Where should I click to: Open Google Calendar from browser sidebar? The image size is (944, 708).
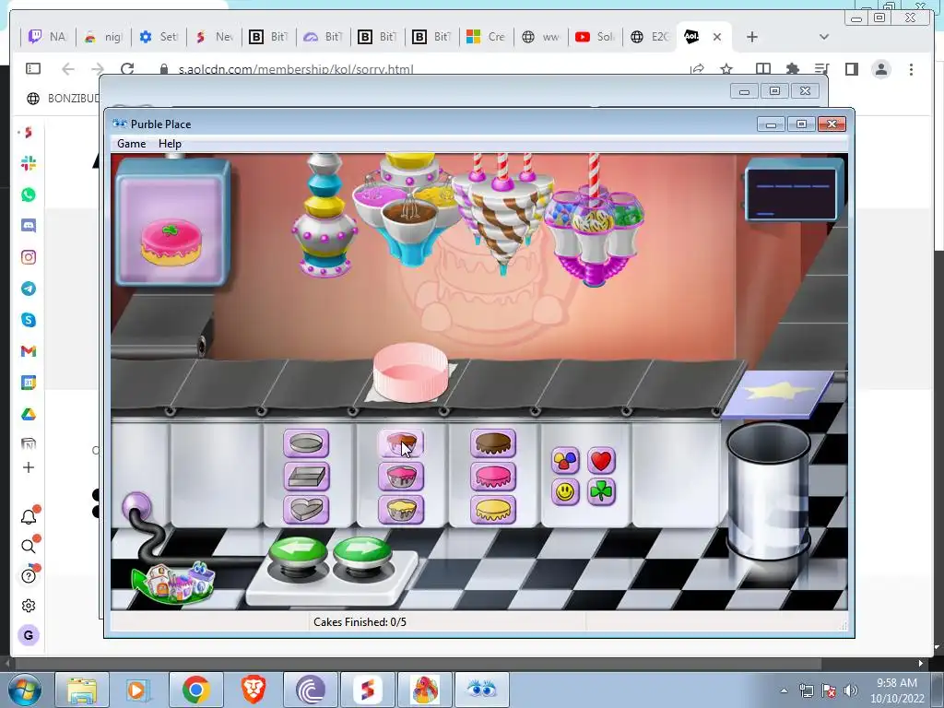(29, 383)
